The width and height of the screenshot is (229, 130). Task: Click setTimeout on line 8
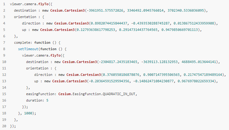click(28, 49)
